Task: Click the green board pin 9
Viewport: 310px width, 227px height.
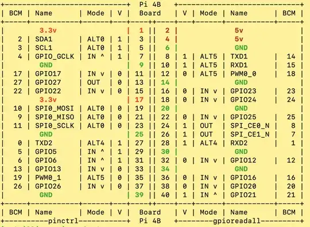Action: [x=141, y=65]
